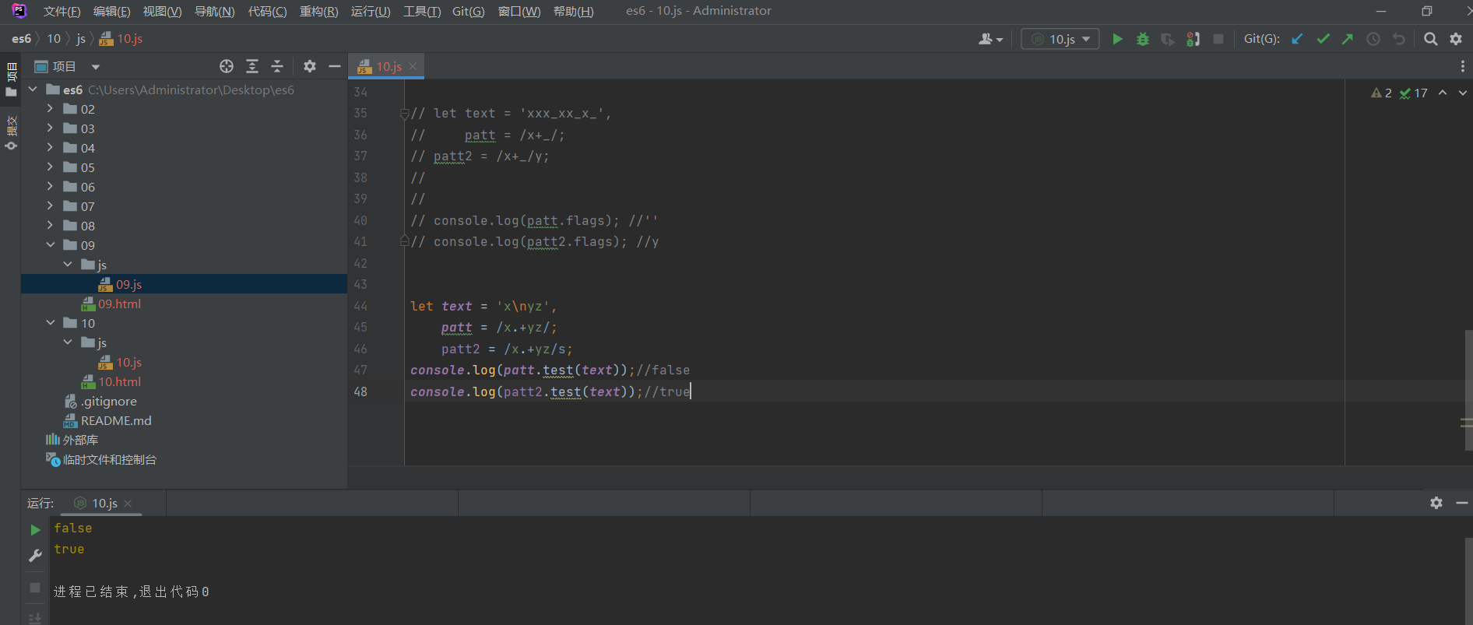Open 09.html in project tree
This screenshot has width=1473, height=625.
pyautogui.click(x=119, y=304)
